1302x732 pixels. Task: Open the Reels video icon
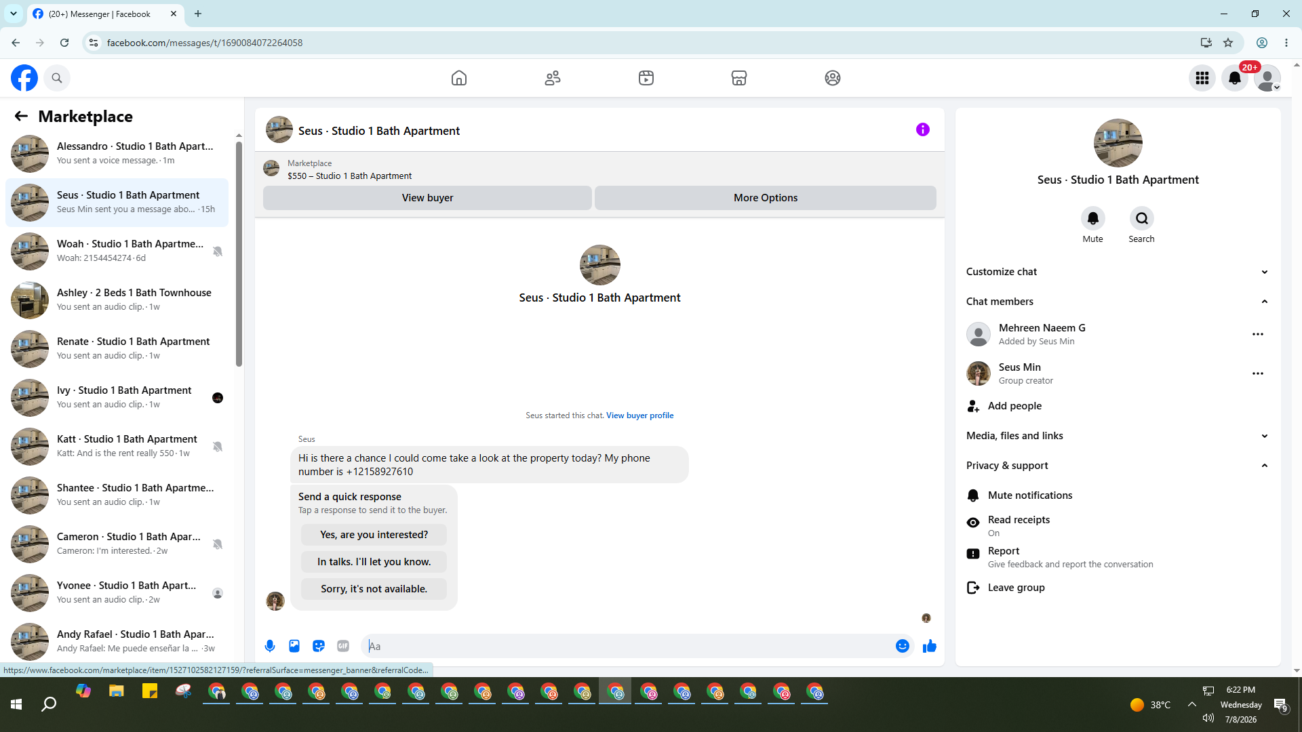coord(646,78)
